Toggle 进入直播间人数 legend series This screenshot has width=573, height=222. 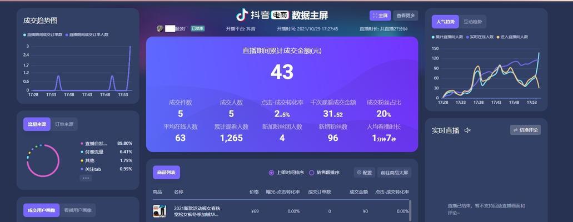(x=512, y=37)
